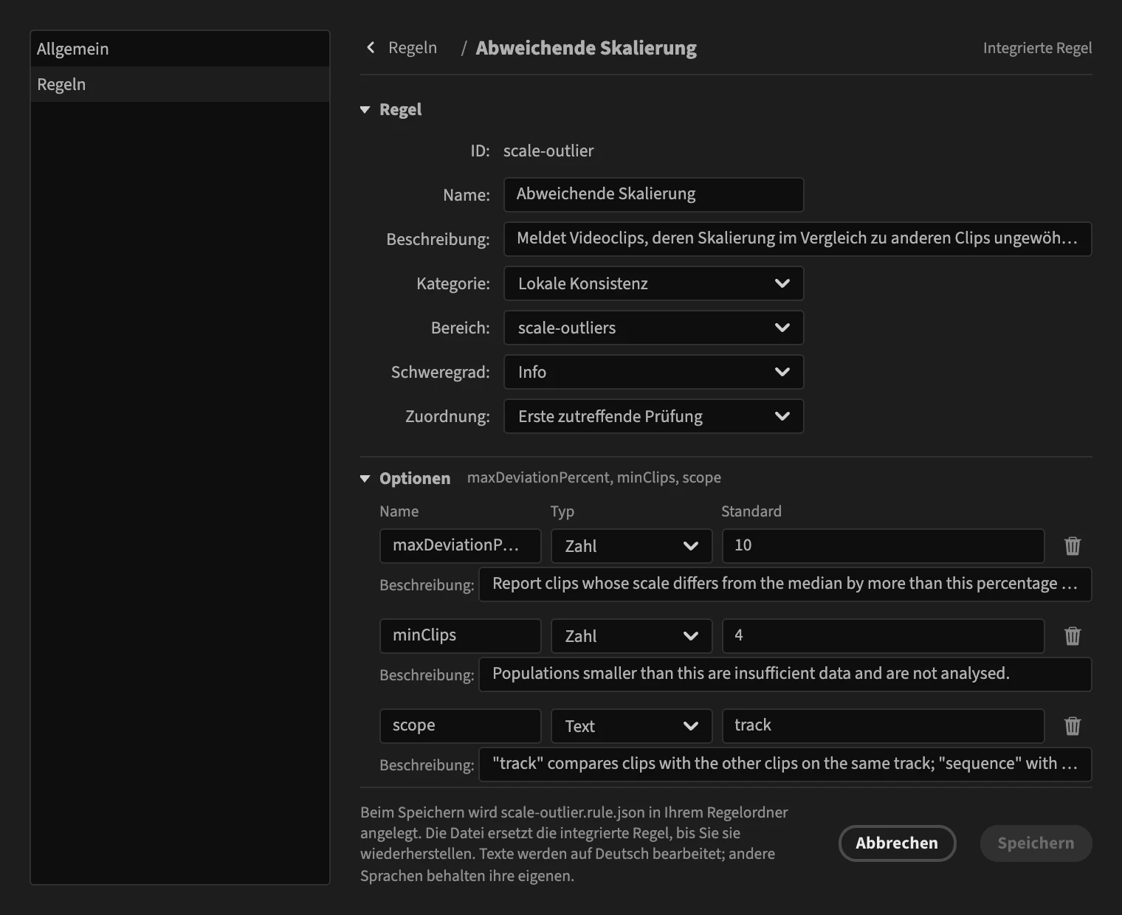
Task: Collapse the Optionen section triangle
Action: (x=365, y=479)
